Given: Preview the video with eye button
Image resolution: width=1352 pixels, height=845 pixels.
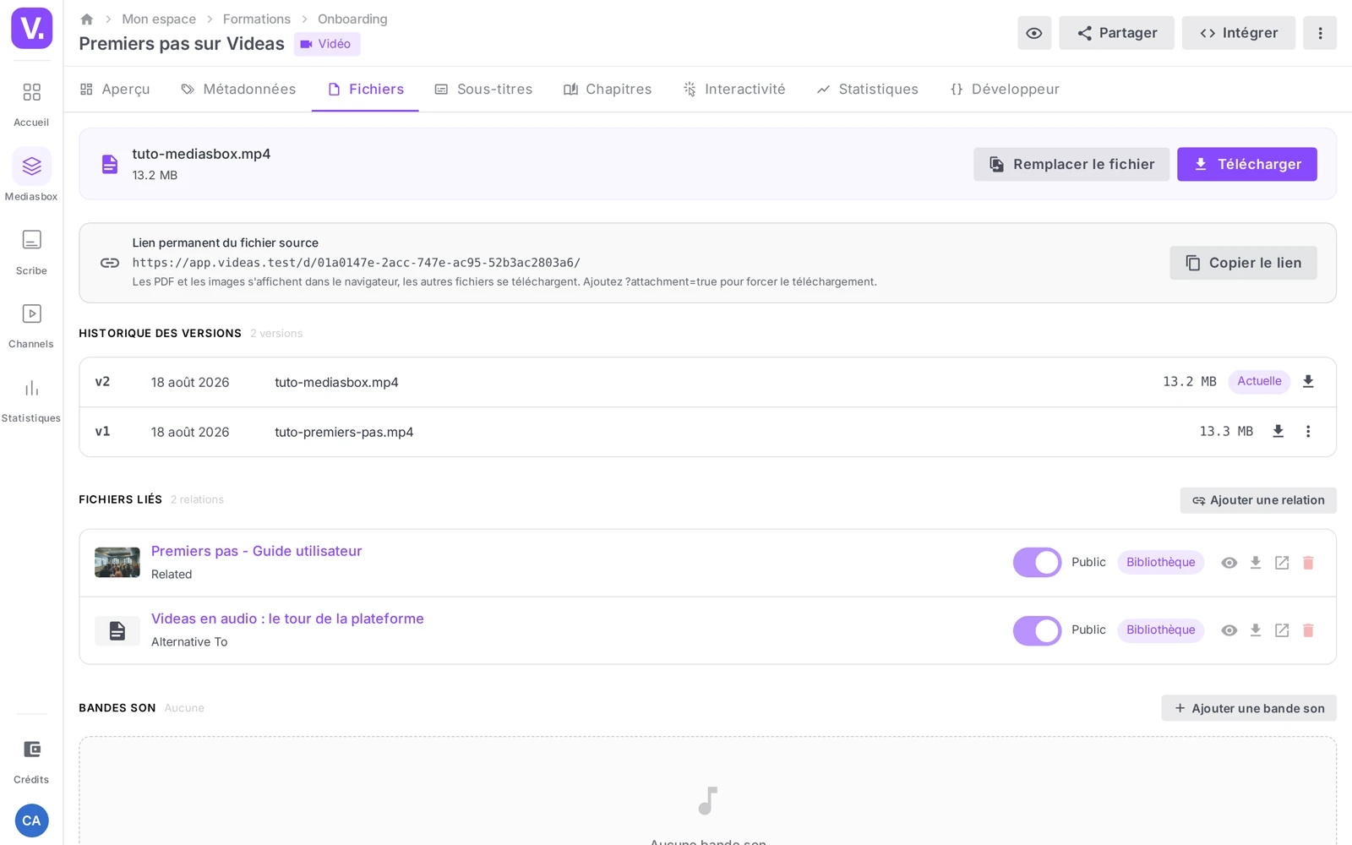Looking at the screenshot, I should coord(1034,33).
